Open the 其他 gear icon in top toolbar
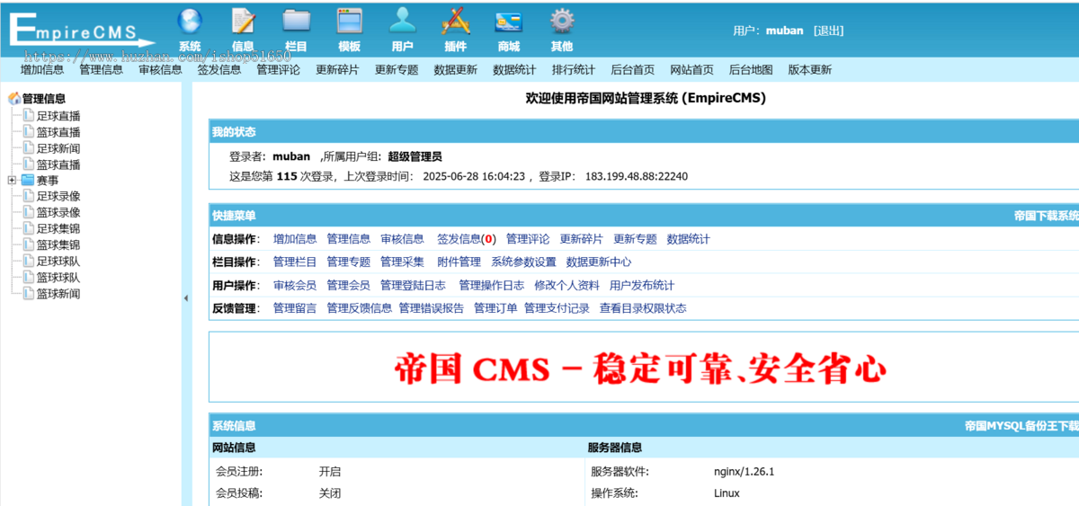Image resolution: width=1079 pixels, height=506 pixels. (x=562, y=20)
